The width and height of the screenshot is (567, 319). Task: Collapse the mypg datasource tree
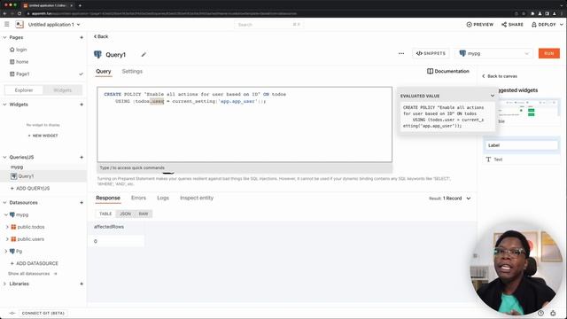tap(6, 214)
